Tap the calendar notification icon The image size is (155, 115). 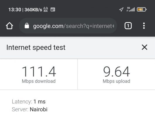click(53, 10)
